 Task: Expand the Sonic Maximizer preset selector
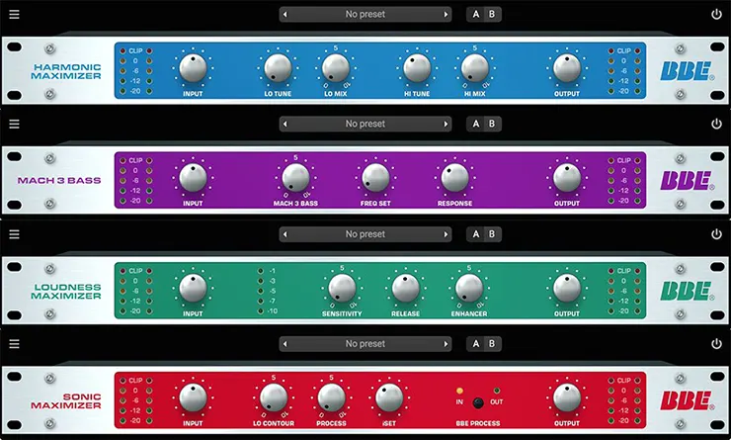click(365, 344)
